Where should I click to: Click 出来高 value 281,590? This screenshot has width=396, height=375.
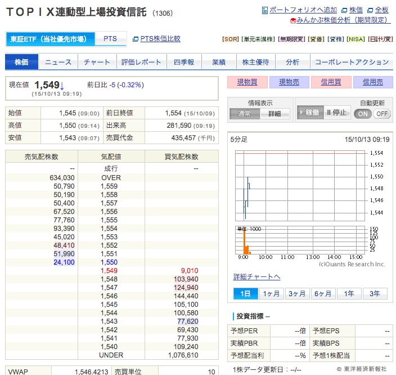click(178, 126)
